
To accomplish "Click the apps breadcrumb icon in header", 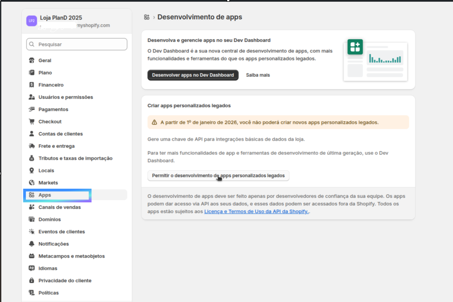I will (147, 17).
